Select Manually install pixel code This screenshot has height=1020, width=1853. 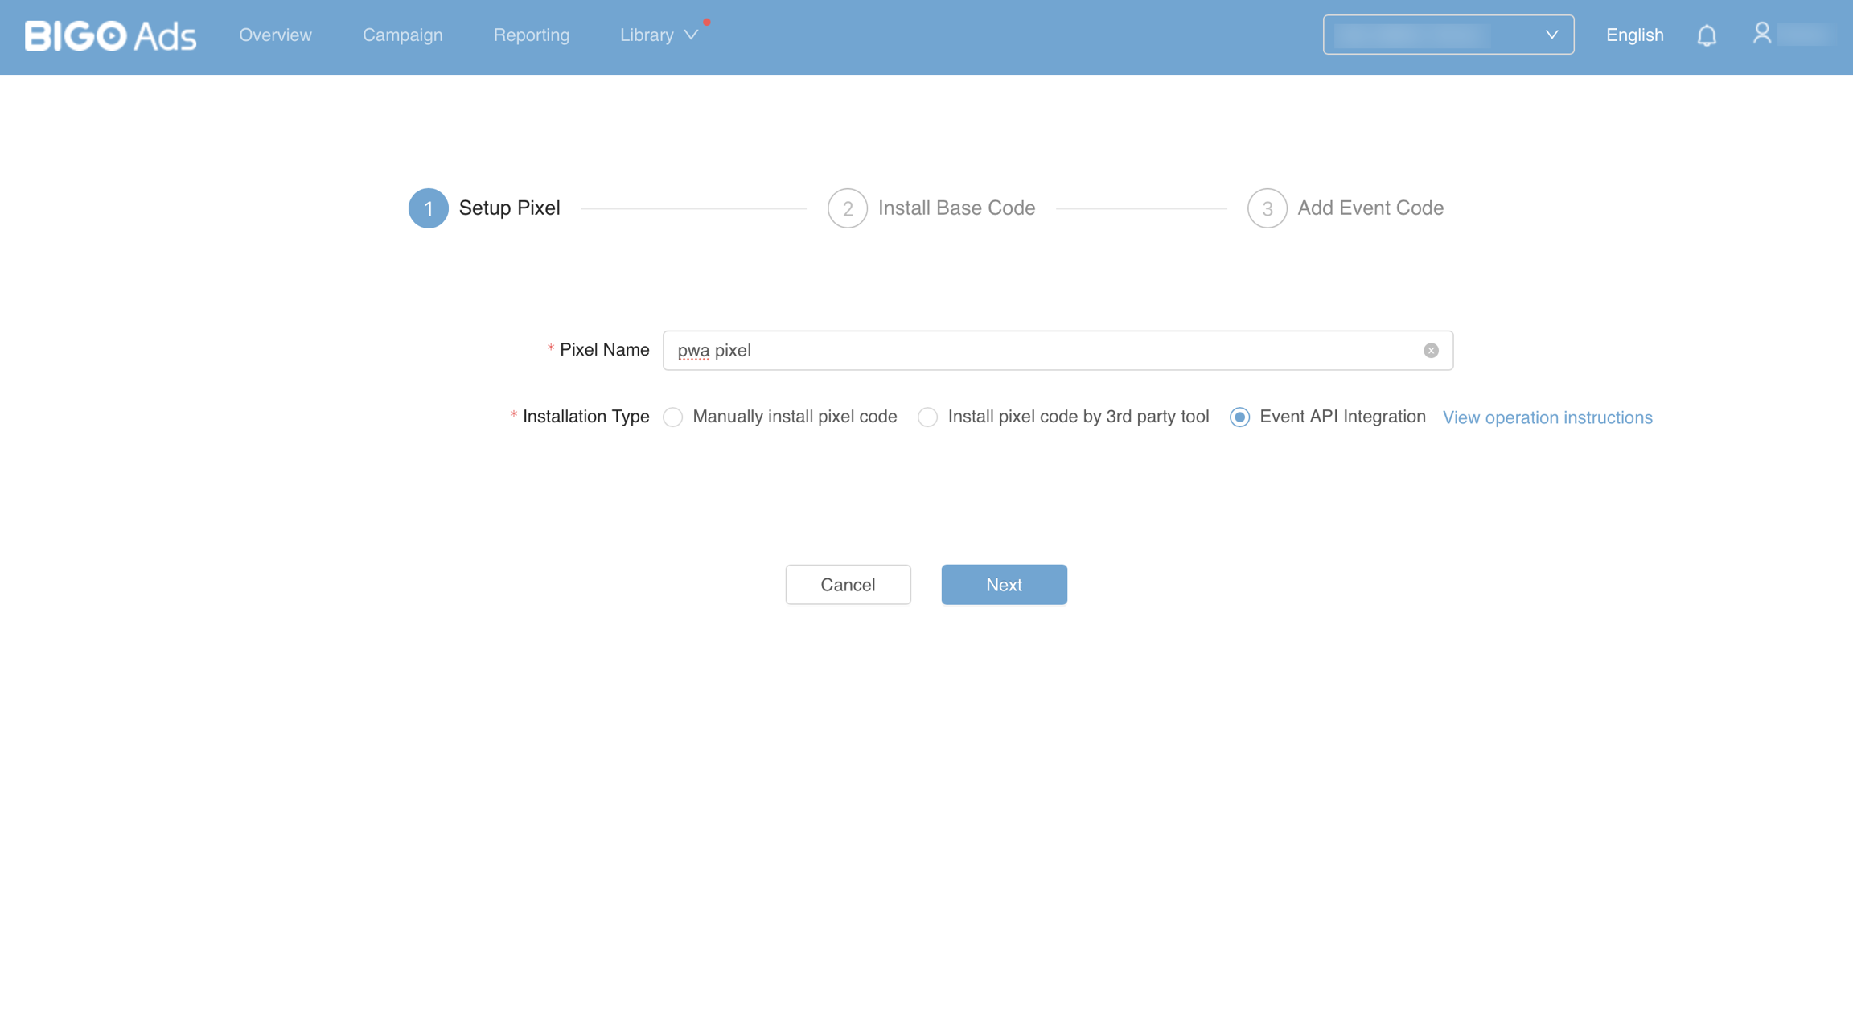click(673, 417)
